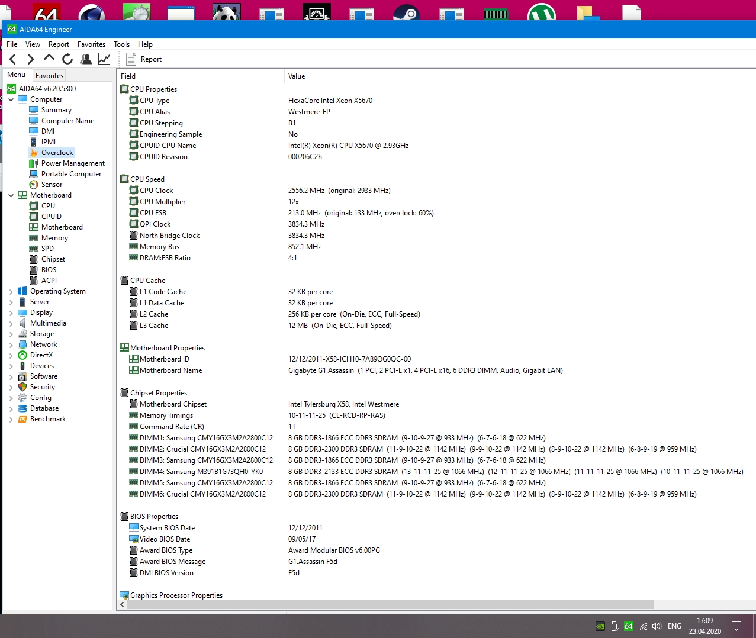756x638 pixels.
Task: Go forward with the right arrow toolbar icon
Action: (x=30, y=59)
